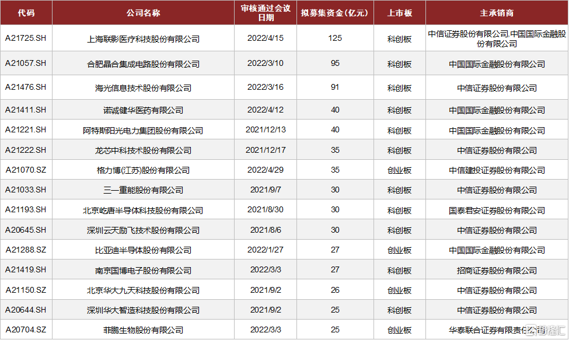The height and width of the screenshot is (340, 569).
Task: Select stock code A21057.SH
Action: point(26,64)
